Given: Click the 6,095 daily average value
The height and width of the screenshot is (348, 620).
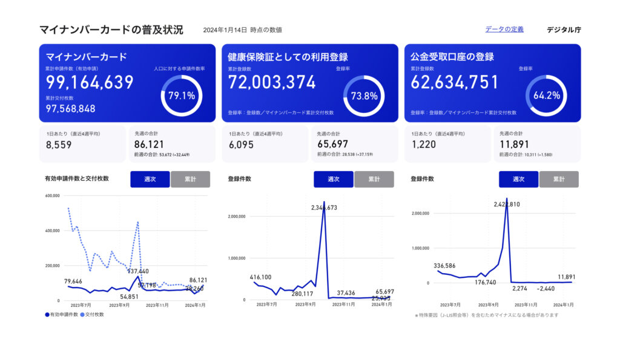Looking at the screenshot, I should [x=241, y=145].
